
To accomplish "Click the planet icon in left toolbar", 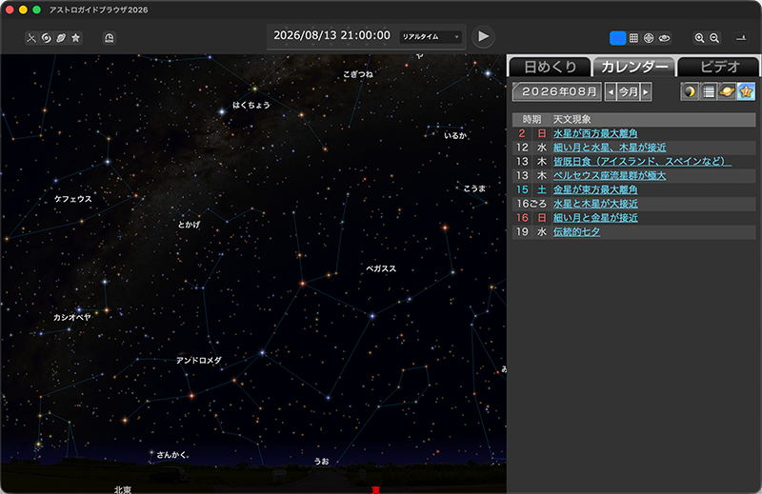I will pyautogui.click(x=61, y=38).
